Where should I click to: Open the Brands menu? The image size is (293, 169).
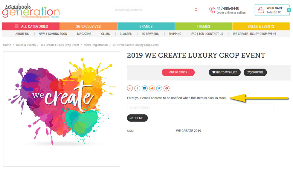pos(146,26)
